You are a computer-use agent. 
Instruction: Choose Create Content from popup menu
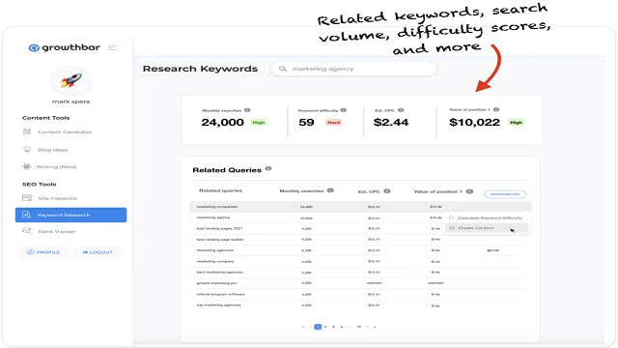(486, 228)
